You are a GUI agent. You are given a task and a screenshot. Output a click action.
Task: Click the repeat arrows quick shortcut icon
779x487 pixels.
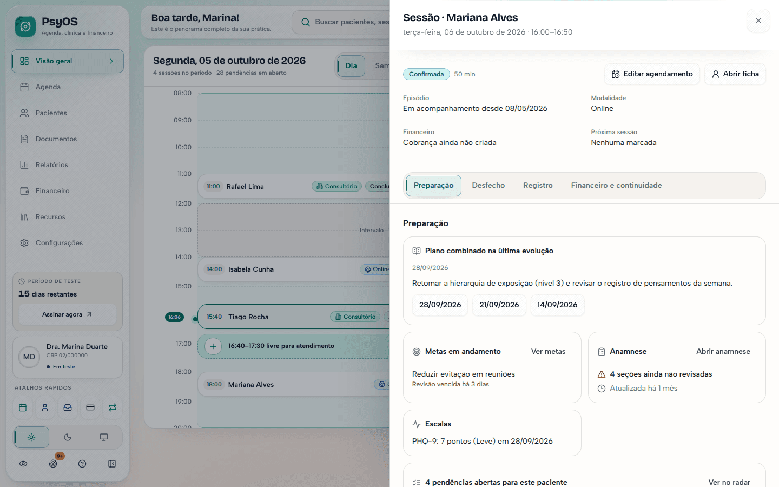pos(113,407)
